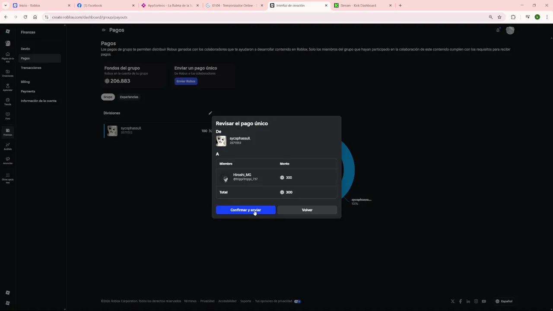Click the bottom sidebar icon above the last one

[7, 292]
